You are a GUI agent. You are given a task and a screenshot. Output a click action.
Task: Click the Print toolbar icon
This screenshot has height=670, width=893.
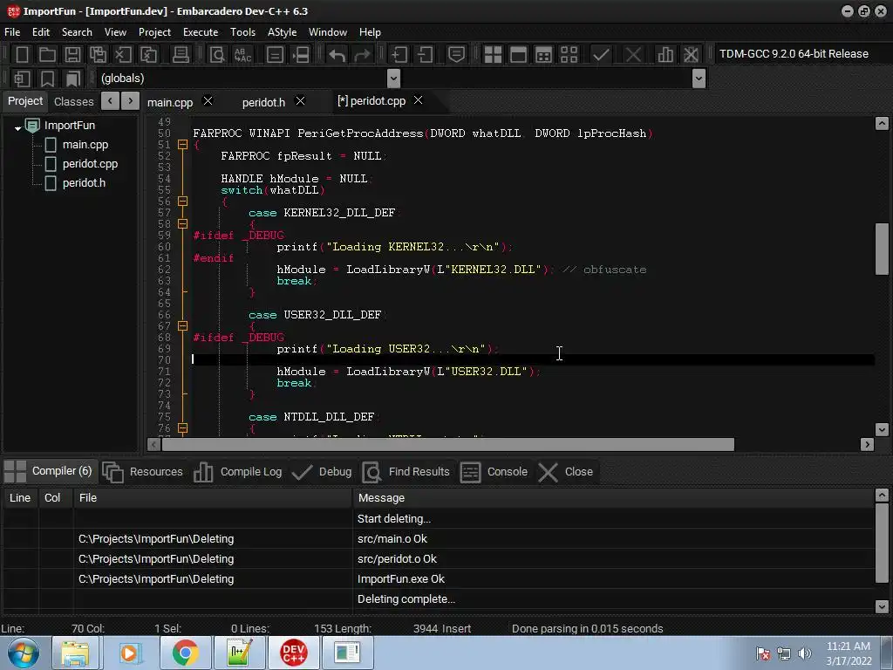tap(181, 55)
